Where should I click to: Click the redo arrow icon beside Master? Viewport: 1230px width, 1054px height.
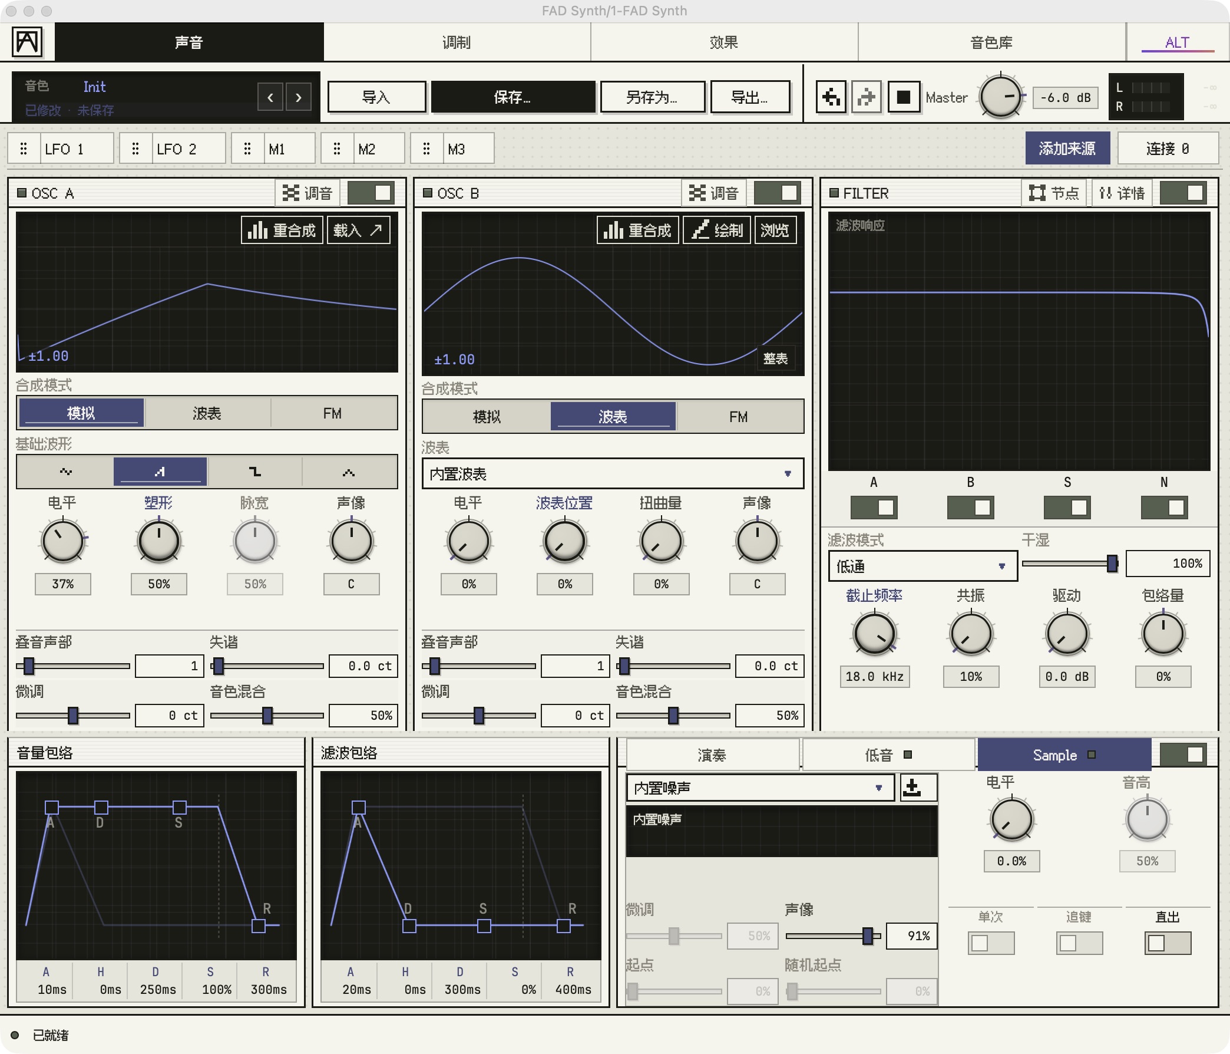tap(867, 97)
